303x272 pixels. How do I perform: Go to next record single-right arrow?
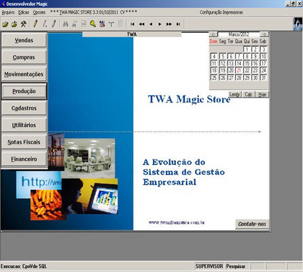click(160, 24)
